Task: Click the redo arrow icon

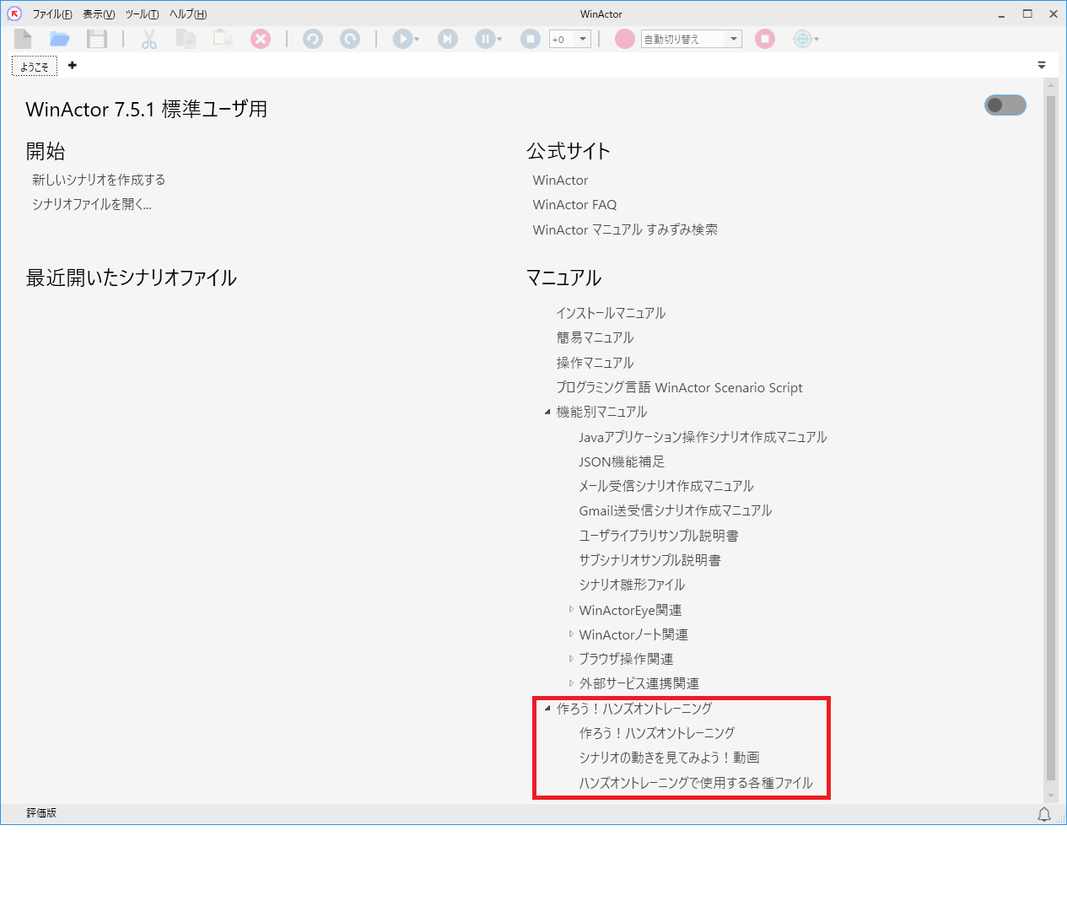Action: 350,39
